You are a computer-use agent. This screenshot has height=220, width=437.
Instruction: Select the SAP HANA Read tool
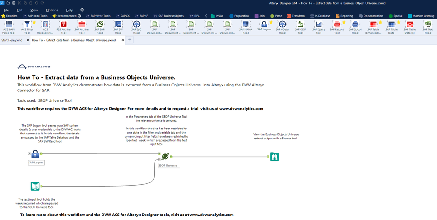[x=246, y=25]
